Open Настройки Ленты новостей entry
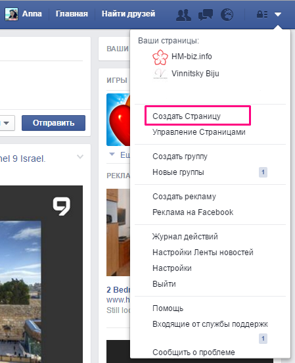The height and width of the screenshot is (363, 295). (203, 252)
